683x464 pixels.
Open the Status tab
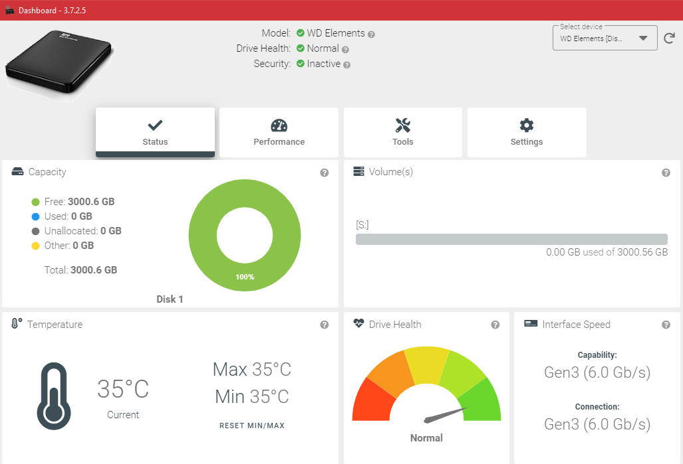tap(155, 132)
